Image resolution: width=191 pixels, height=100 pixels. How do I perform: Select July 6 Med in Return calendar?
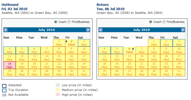[129, 50]
